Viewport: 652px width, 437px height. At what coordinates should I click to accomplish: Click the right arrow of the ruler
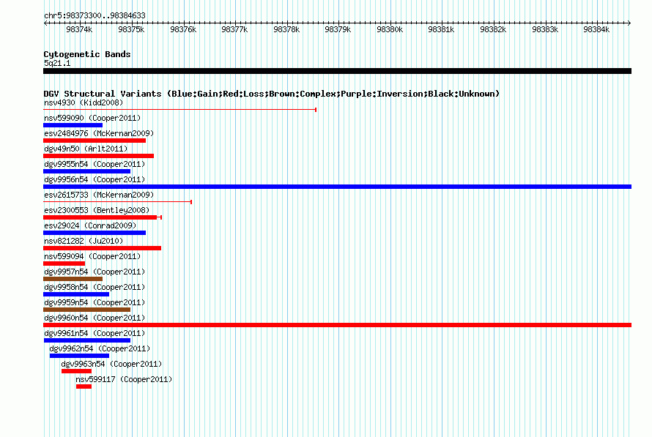(x=629, y=23)
